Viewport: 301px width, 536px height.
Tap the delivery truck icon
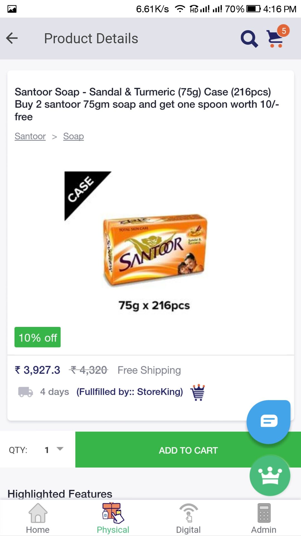point(25,392)
